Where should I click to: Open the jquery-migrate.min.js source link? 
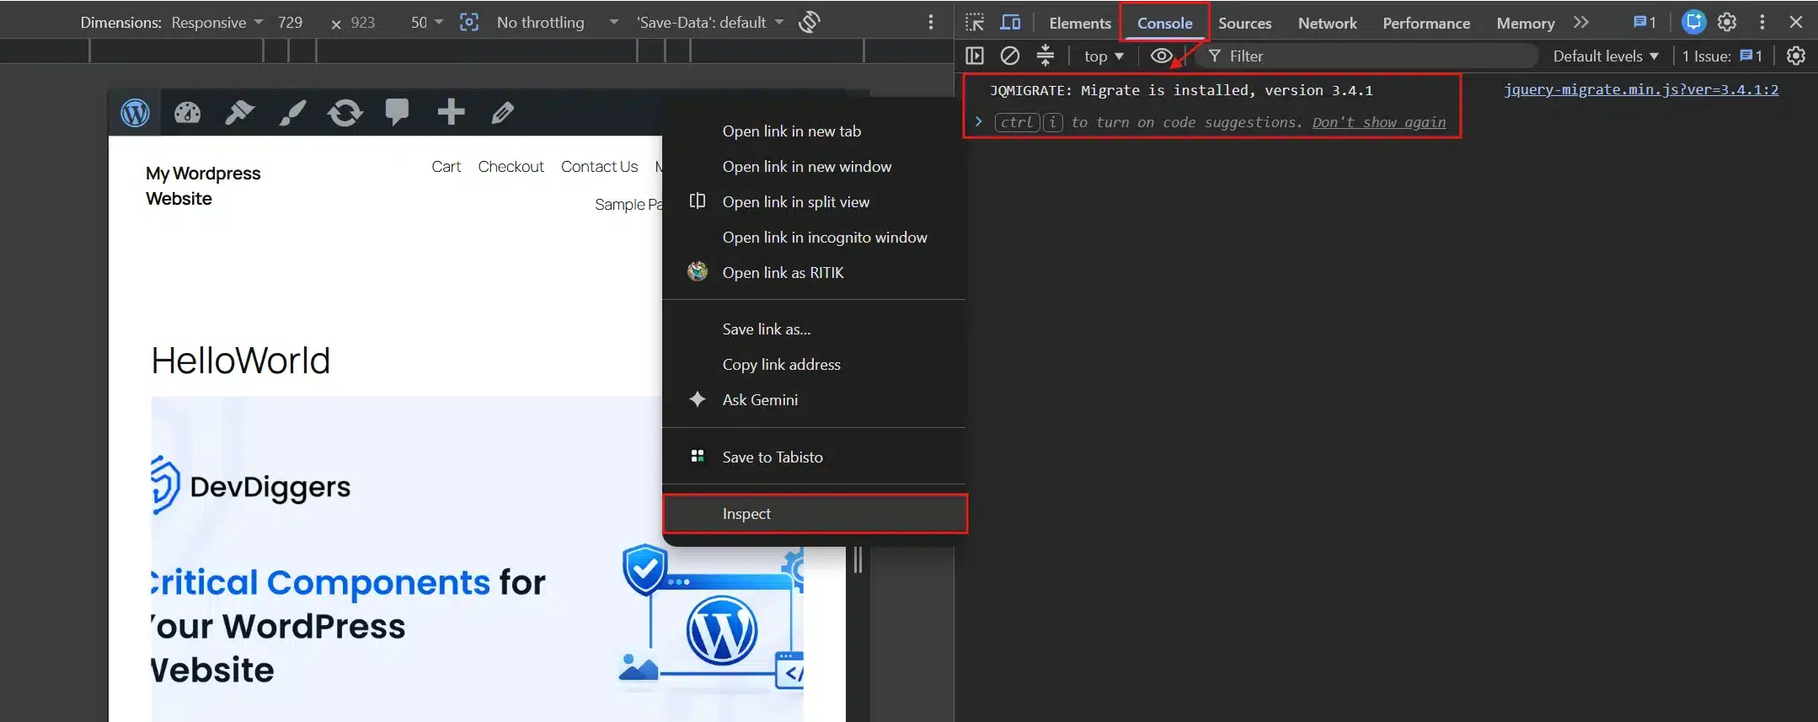[1641, 89]
